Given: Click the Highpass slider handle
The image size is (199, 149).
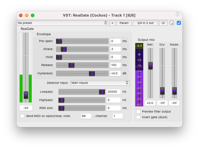Looking at the screenshot, I should [61, 100].
